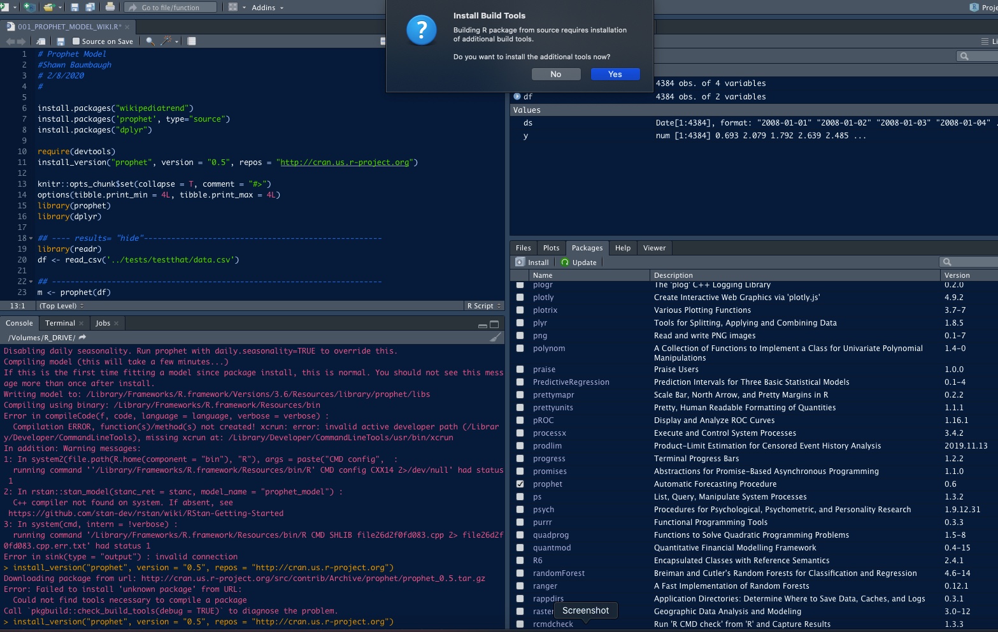Open the Files tab
This screenshot has width=998, height=632.
[x=524, y=248]
